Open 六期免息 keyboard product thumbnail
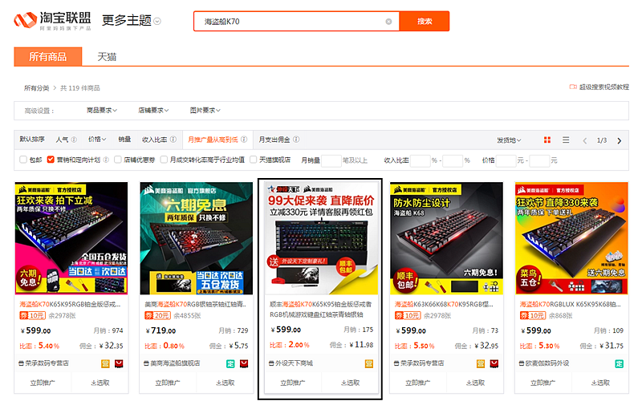The height and width of the screenshot is (401, 642). click(197, 238)
